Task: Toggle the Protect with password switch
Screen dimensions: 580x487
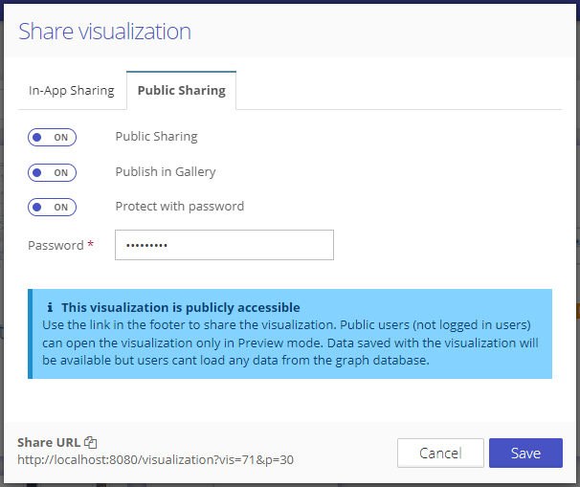Action: [x=52, y=207]
